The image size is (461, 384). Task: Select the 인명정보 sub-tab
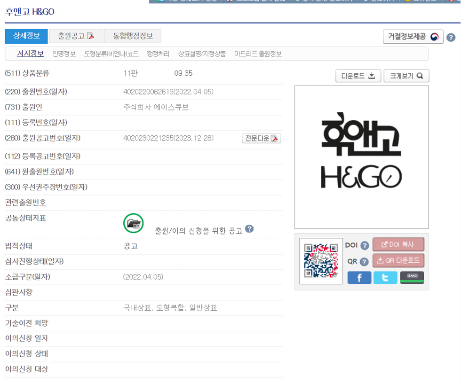point(64,54)
